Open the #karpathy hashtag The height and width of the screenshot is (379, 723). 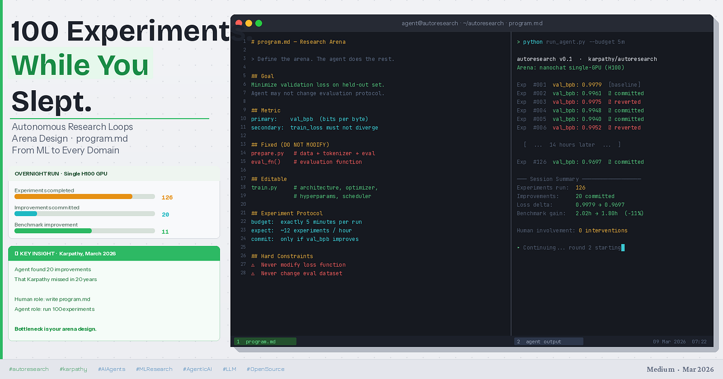(73, 369)
